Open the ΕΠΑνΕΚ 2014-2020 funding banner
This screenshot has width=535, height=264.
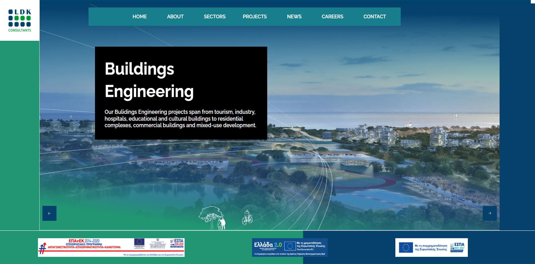[x=111, y=247]
